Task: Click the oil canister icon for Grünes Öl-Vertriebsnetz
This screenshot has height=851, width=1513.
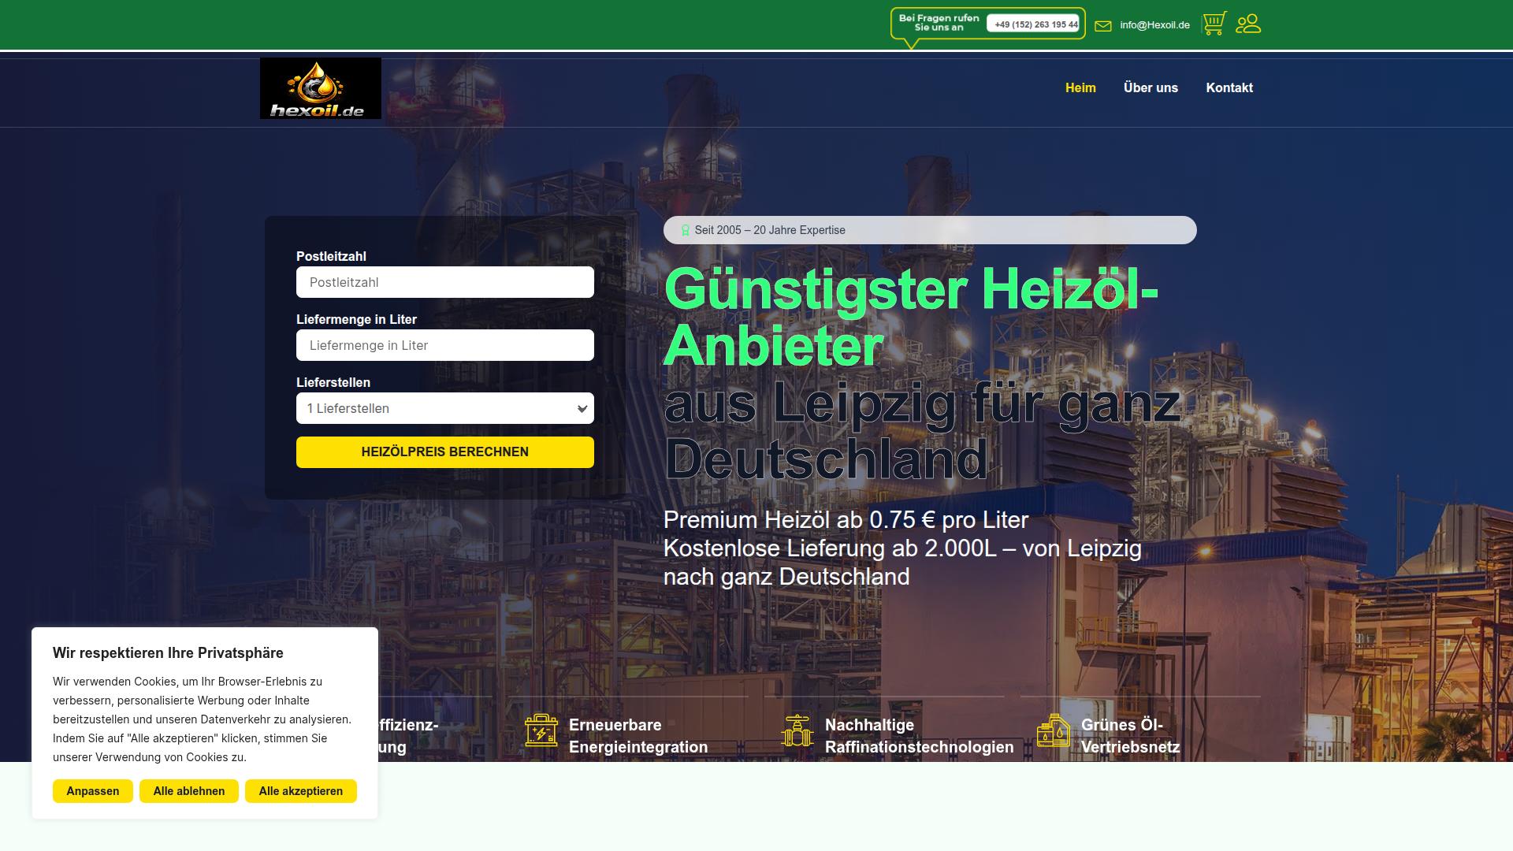Action: pyautogui.click(x=1051, y=733)
